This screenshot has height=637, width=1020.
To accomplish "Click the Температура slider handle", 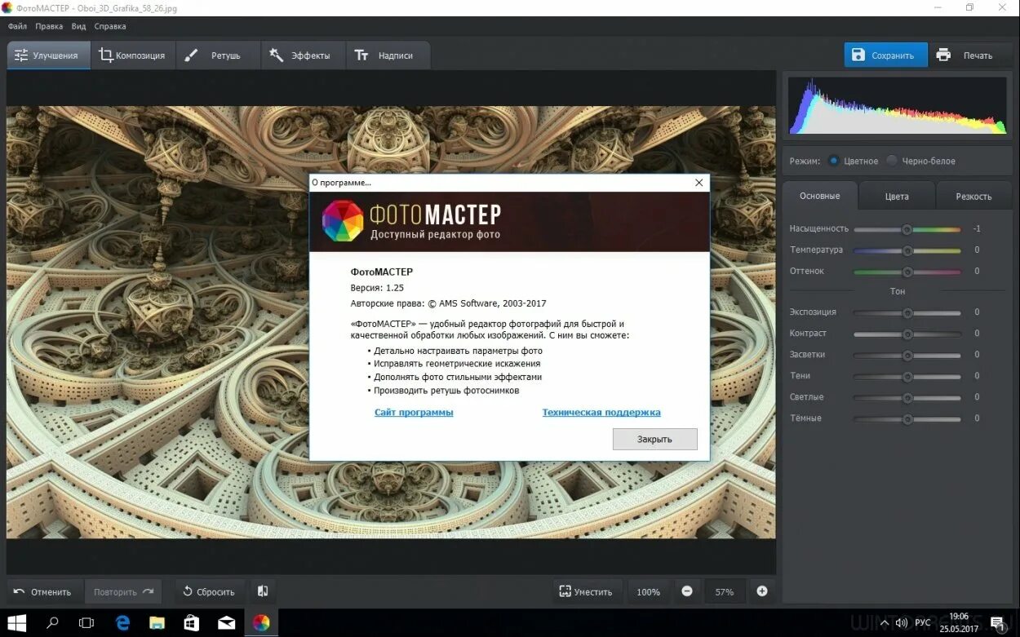I will tap(907, 250).
